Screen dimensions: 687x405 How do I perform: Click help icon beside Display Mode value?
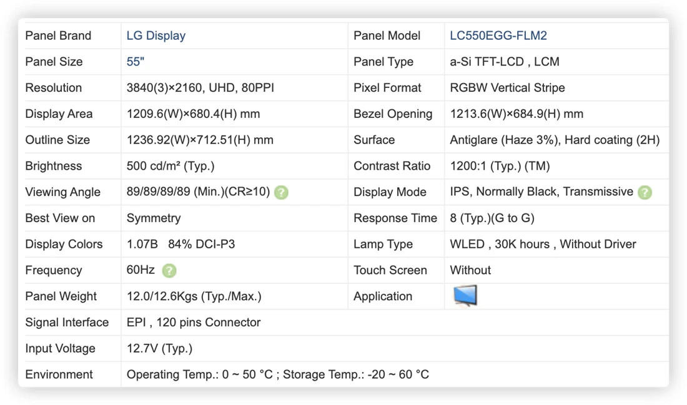click(x=645, y=192)
